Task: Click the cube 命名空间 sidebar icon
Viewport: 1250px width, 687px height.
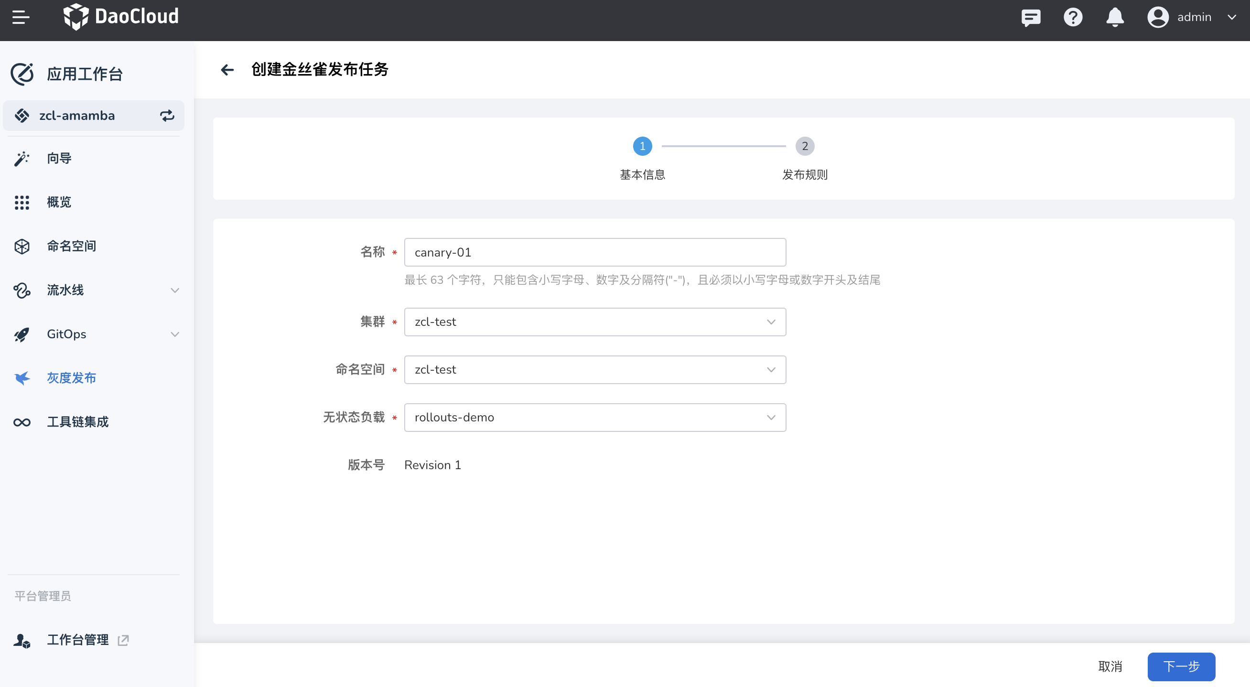Action: pyautogui.click(x=22, y=247)
